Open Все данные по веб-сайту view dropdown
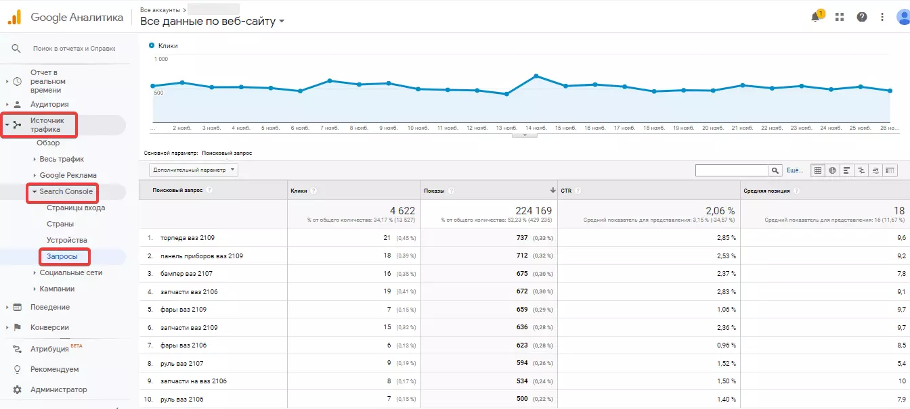 click(212, 21)
